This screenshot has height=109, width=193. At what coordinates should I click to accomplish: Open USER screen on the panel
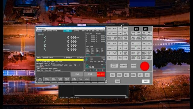[133, 75]
